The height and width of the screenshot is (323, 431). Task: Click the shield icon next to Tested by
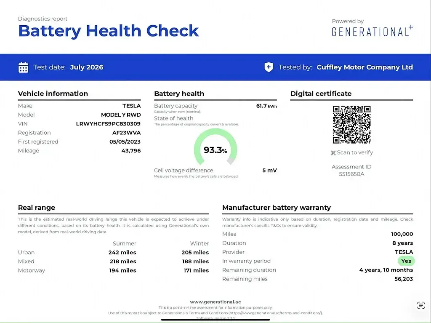269,67
